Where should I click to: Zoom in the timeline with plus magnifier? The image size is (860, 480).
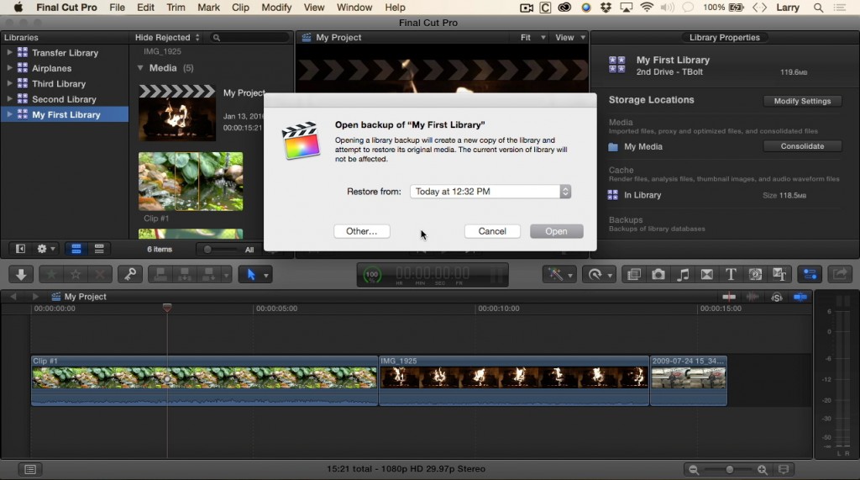pos(763,470)
